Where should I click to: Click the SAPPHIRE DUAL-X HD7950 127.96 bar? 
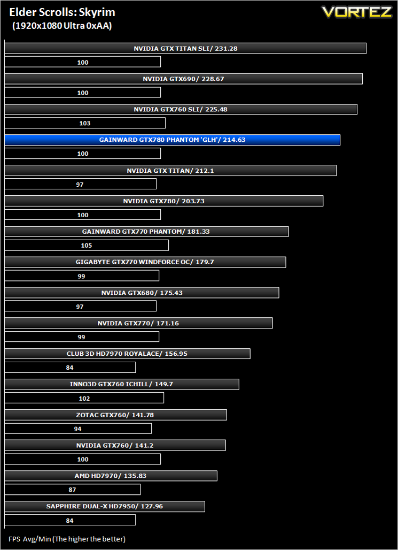click(105, 507)
